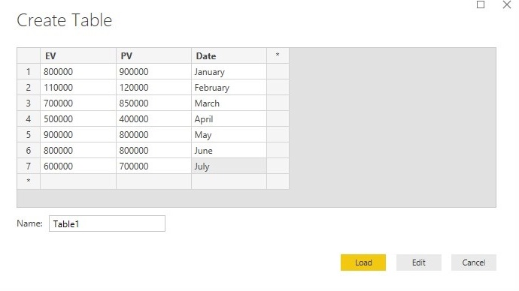This screenshot has width=519, height=291.
Task: Select the PV column header
Action: pos(153,55)
